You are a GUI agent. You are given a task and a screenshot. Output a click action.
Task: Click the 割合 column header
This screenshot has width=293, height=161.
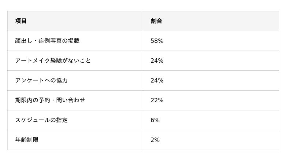tap(156, 21)
